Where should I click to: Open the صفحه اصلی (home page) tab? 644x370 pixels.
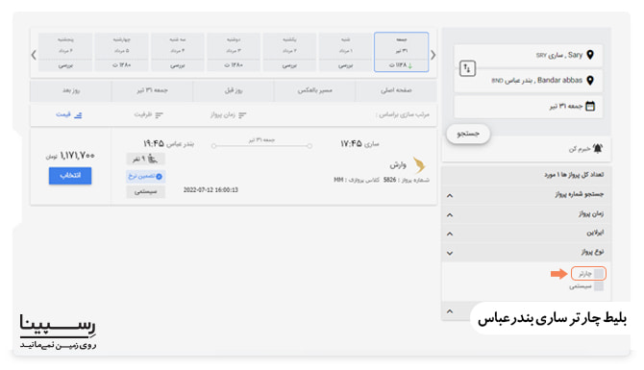[396, 90]
